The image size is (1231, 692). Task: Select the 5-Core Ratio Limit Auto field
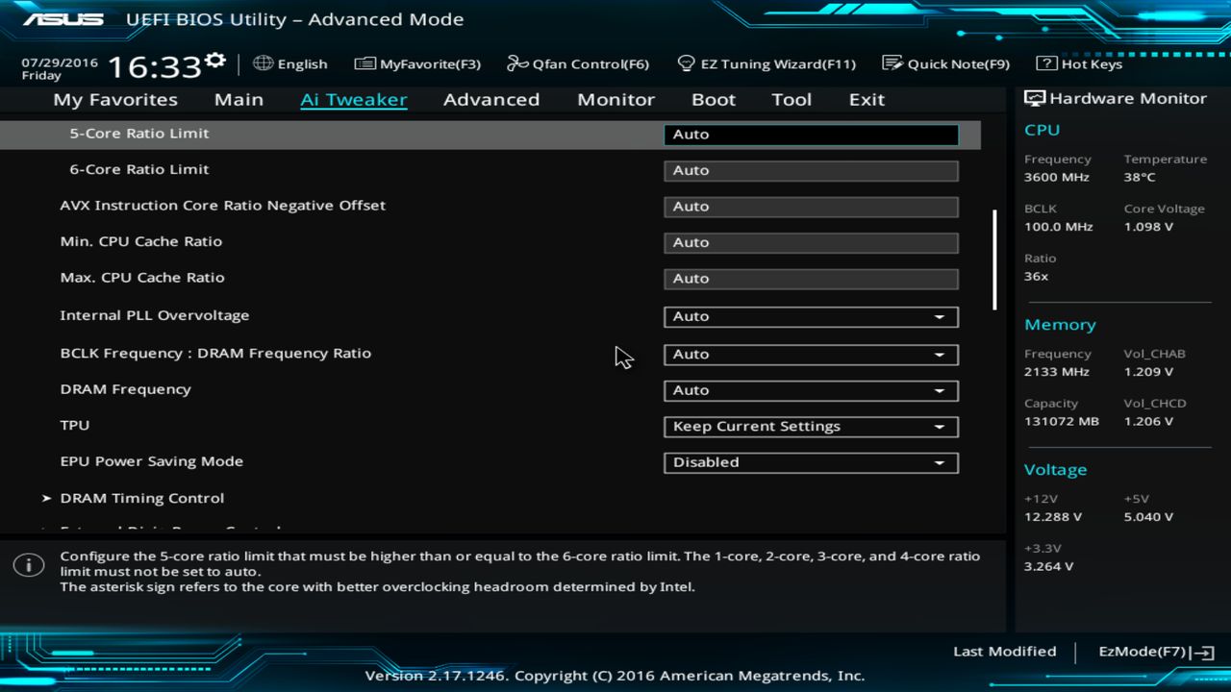tap(810, 134)
